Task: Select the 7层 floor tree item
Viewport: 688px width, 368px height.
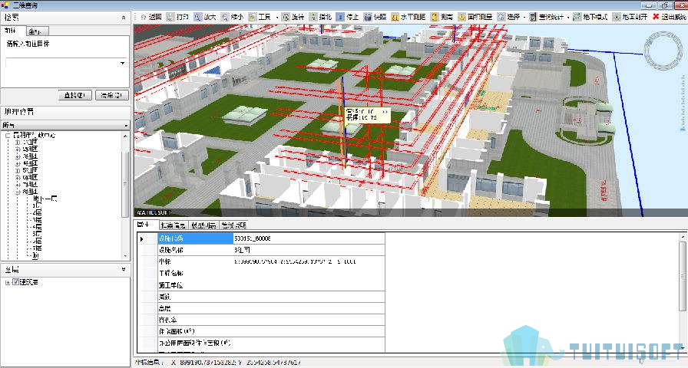Action: coord(38,248)
